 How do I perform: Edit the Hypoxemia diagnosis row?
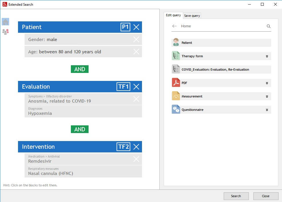tap(83, 111)
